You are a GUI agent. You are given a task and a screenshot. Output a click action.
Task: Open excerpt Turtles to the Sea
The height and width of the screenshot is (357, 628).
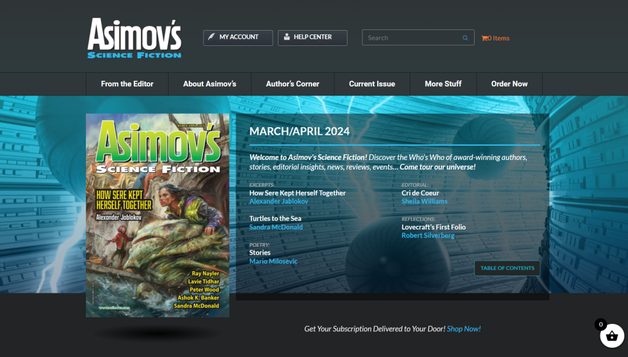click(x=275, y=219)
